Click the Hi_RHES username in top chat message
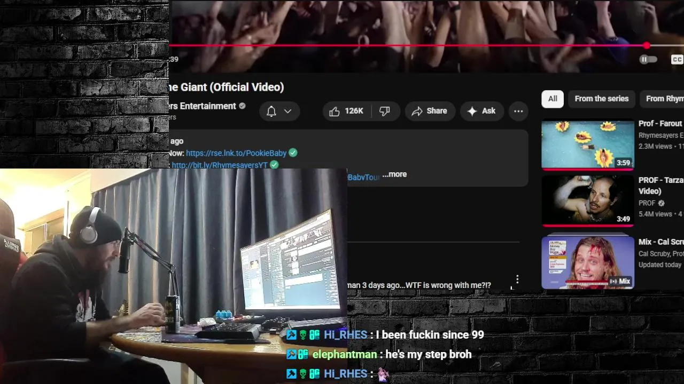 pyautogui.click(x=345, y=335)
